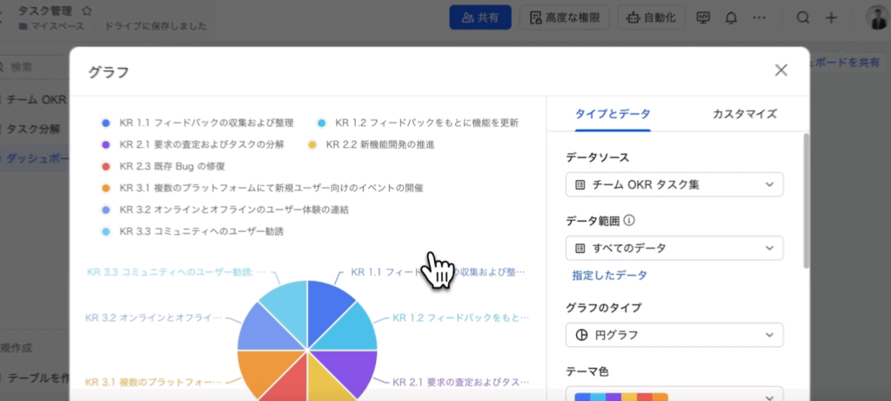Click the 指定したデータ link

tap(609, 275)
